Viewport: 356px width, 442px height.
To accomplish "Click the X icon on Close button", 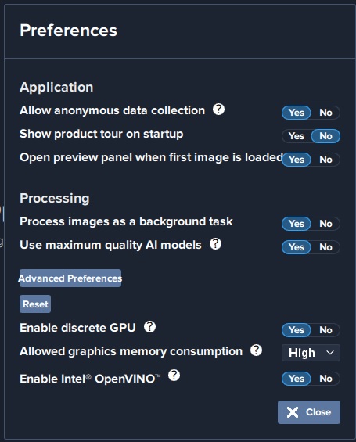I will point(293,412).
